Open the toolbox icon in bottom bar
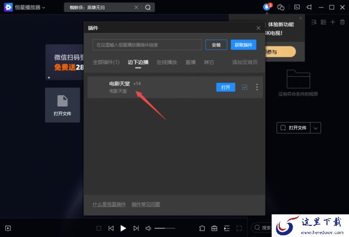349x237 pixels. (x=214, y=228)
